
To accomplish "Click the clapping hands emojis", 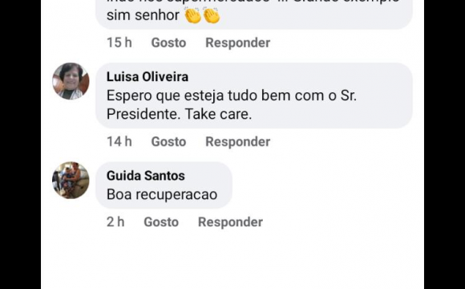I will (x=202, y=15).
